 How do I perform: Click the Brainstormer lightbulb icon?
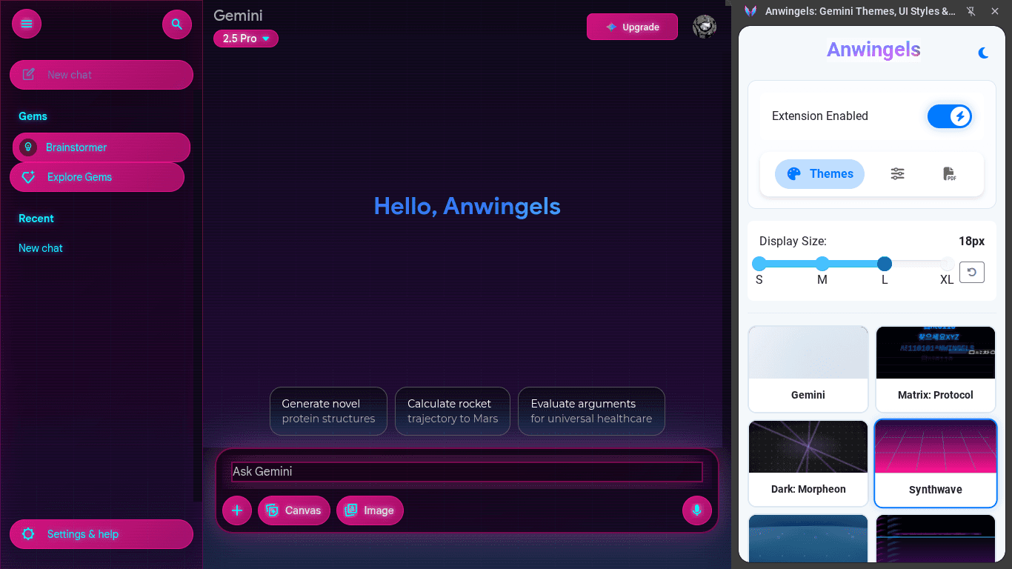coord(28,147)
